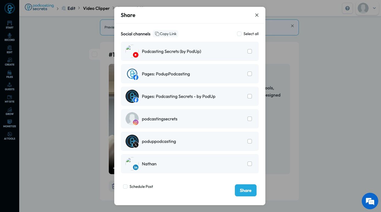The height and width of the screenshot is (212, 381).
Task: Click the Copy Link button
Action: tap(166, 34)
